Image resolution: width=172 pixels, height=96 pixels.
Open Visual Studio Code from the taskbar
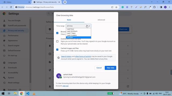pos(28,94)
